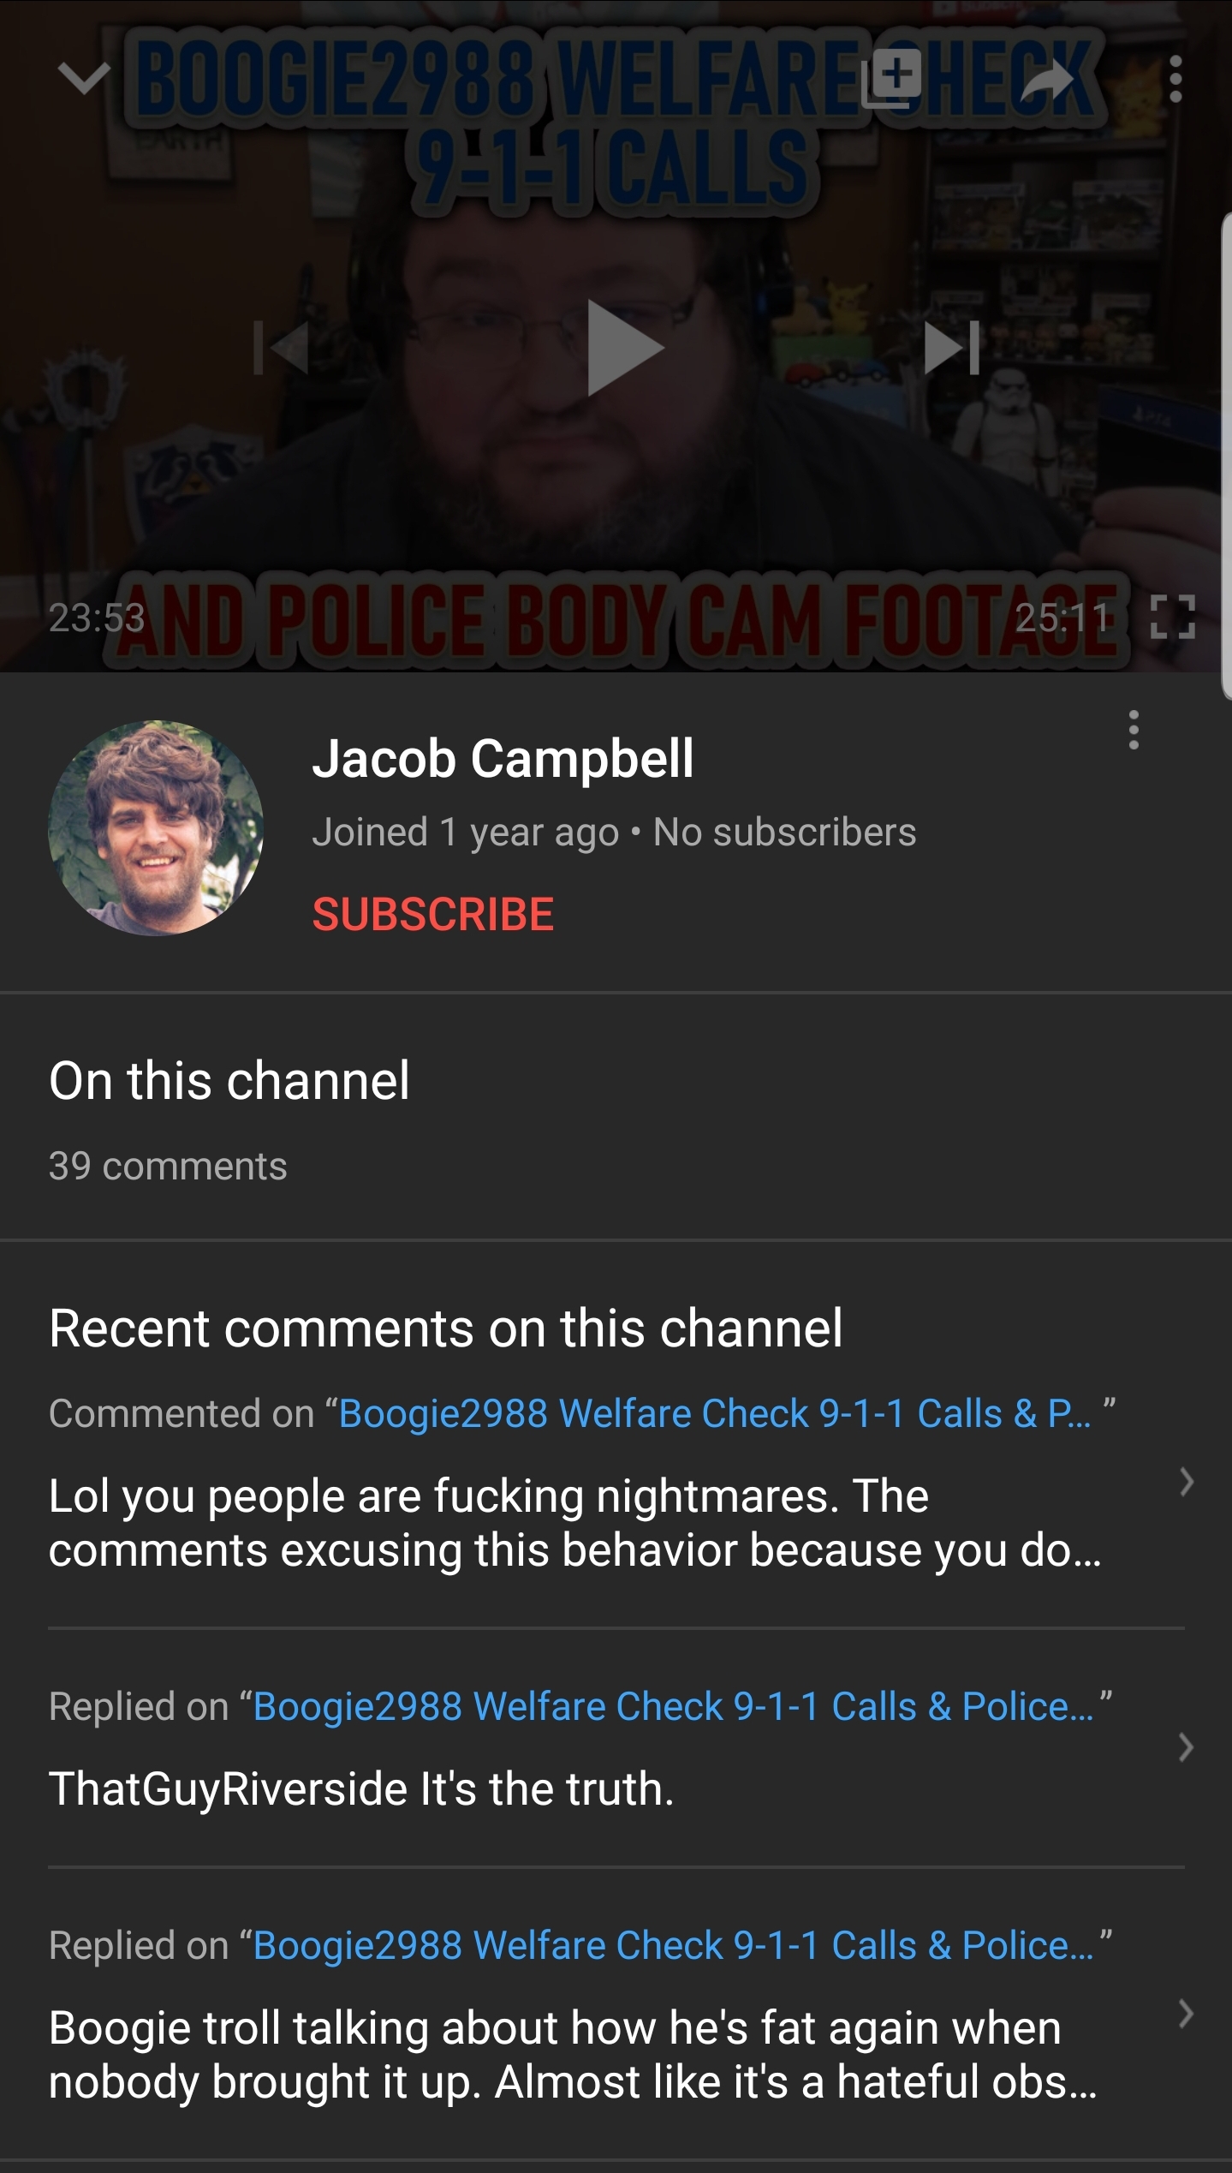Open link in 'Commented on' Boogie2988 entry
The height and width of the screenshot is (2173, 1232).
[715, 1413]
